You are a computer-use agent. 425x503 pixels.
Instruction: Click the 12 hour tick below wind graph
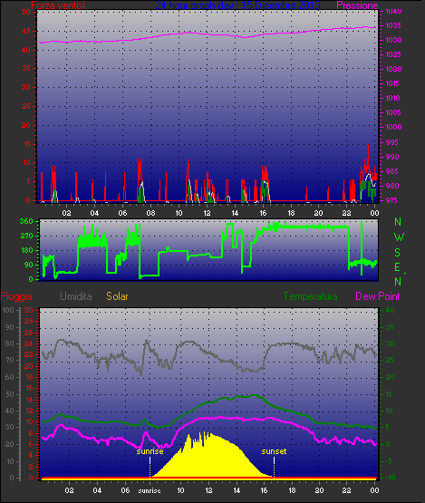click(x=207, y=213)
